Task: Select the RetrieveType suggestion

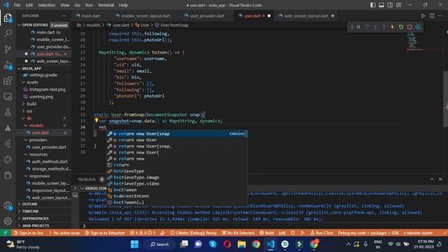Action: coord(177,171)
